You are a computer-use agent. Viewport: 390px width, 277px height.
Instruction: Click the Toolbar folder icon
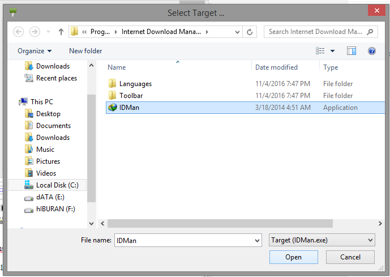(112, 95)
